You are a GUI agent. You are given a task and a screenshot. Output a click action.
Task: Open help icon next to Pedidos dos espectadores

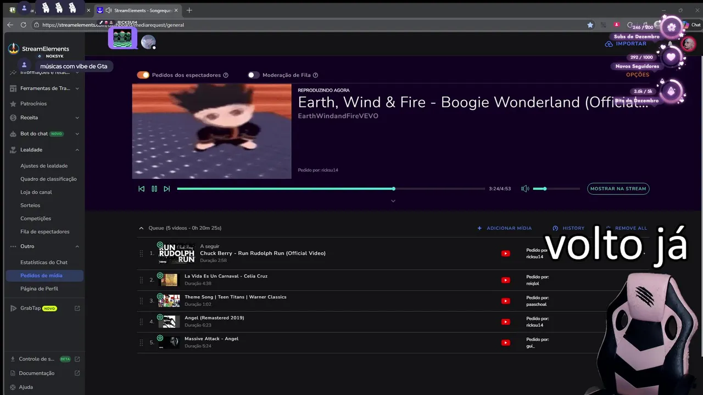[x=226, y=75]
